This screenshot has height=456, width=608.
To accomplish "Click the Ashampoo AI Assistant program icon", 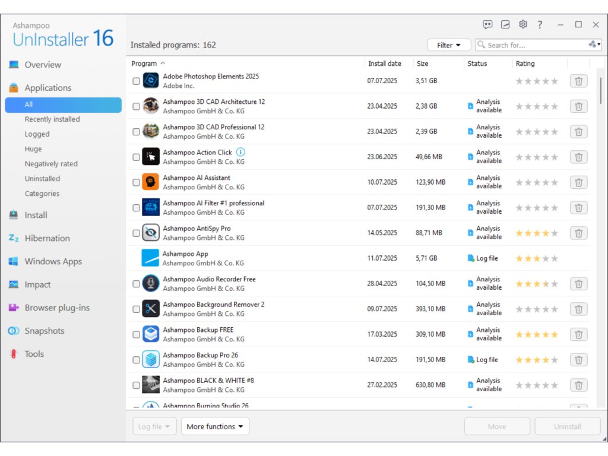I will [x=151, y=182].
